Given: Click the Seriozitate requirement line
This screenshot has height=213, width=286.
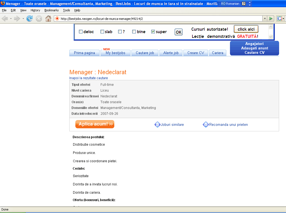Looking at the screenshot, I should (81, 176).
